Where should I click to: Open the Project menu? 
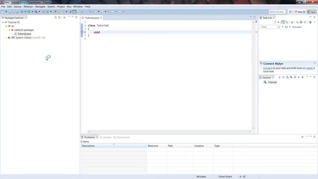click(61, 6)
